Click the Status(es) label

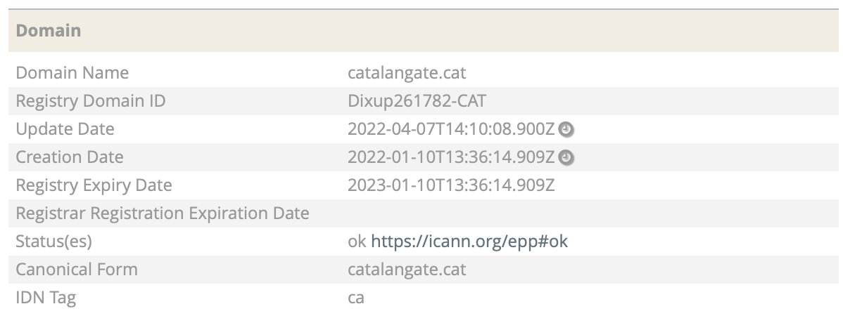point(53,242)
